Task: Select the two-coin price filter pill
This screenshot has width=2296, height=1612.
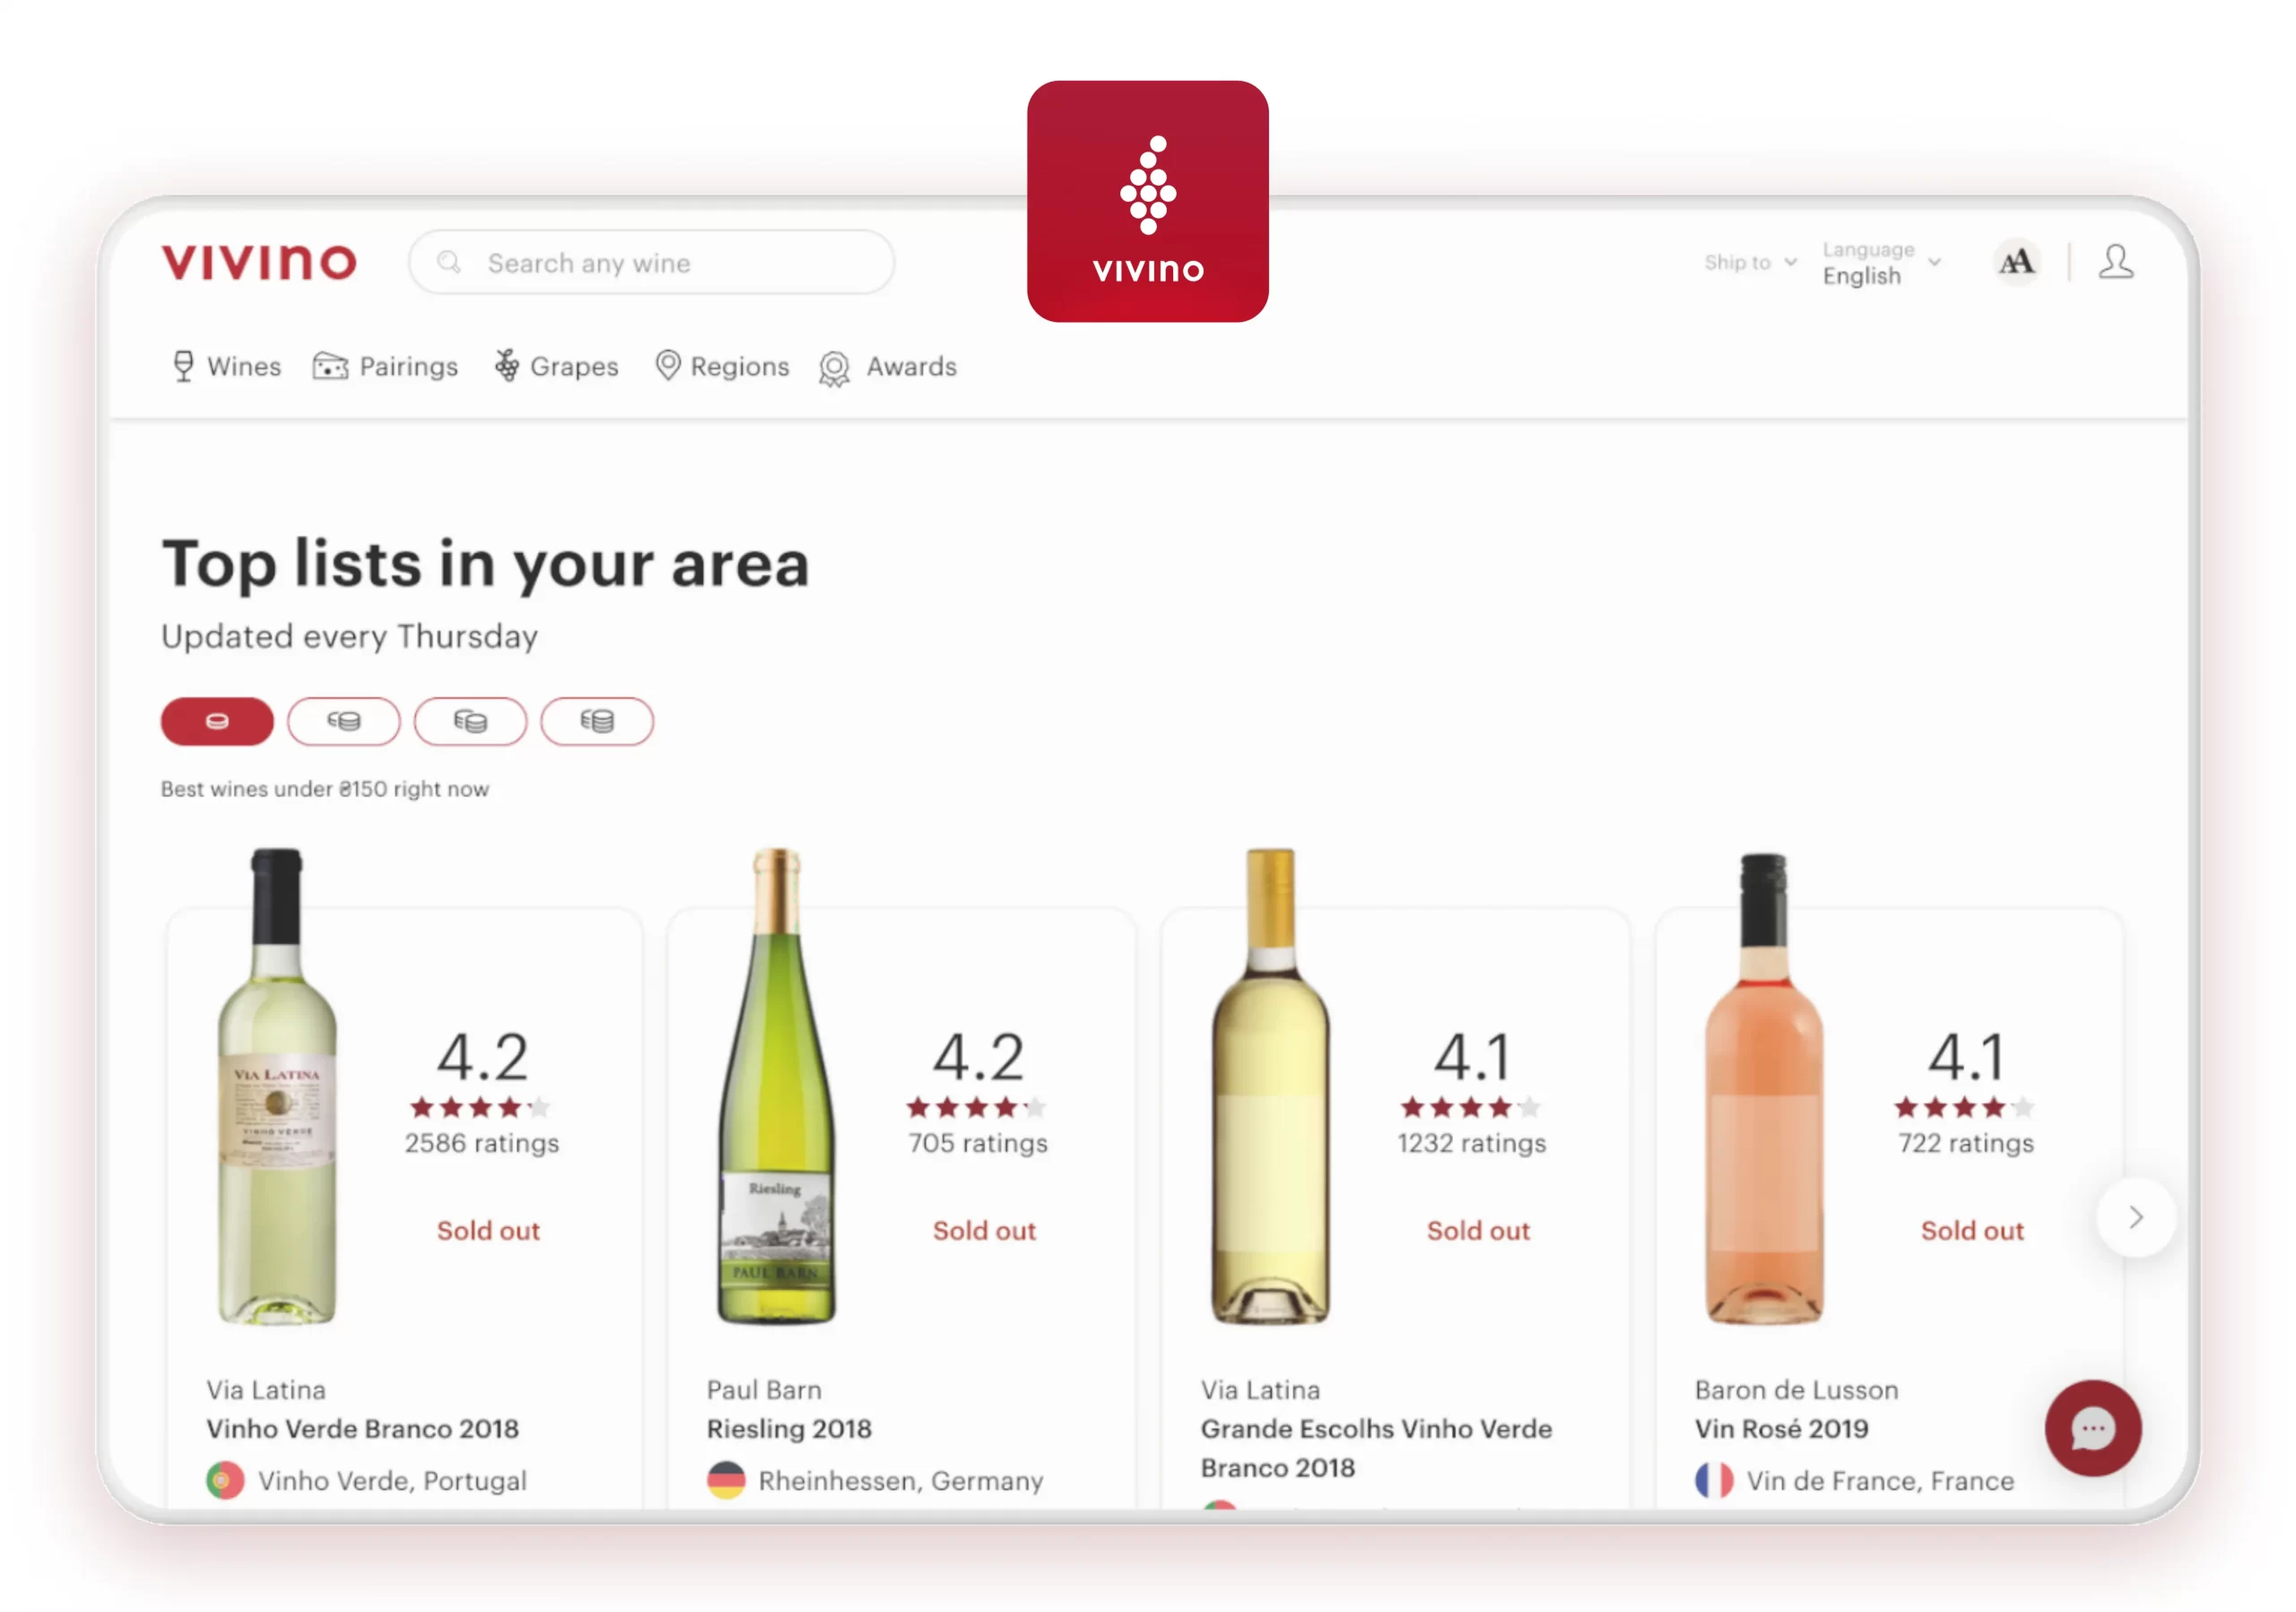Action: click(x=344, y=721)
